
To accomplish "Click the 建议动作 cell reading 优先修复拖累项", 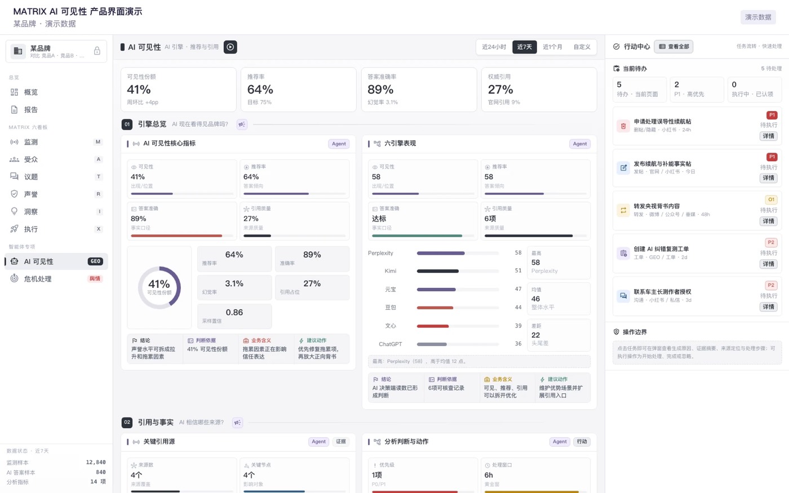I will pos(322,349).
